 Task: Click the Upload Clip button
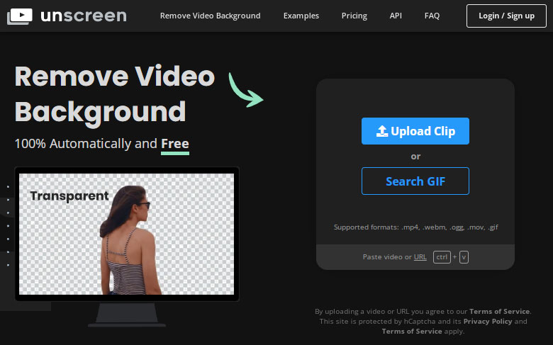[415, 131]
